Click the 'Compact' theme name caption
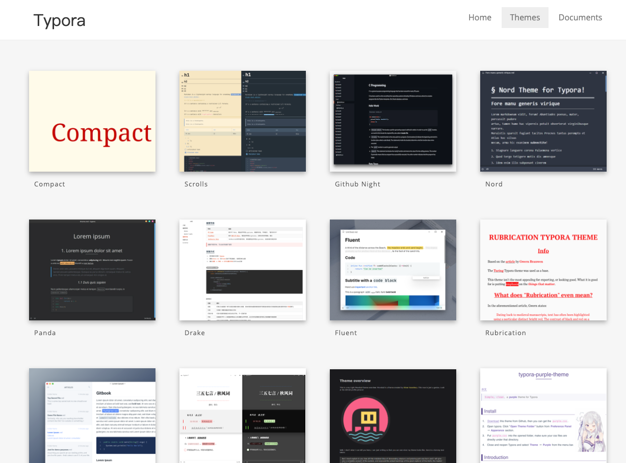The height and width of the screenshot is (463, 626). pyautogui.click(x=49, y=184)
